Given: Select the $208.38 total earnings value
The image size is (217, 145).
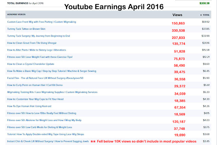Looking at the screenshot, I should [x=204, y=3].
